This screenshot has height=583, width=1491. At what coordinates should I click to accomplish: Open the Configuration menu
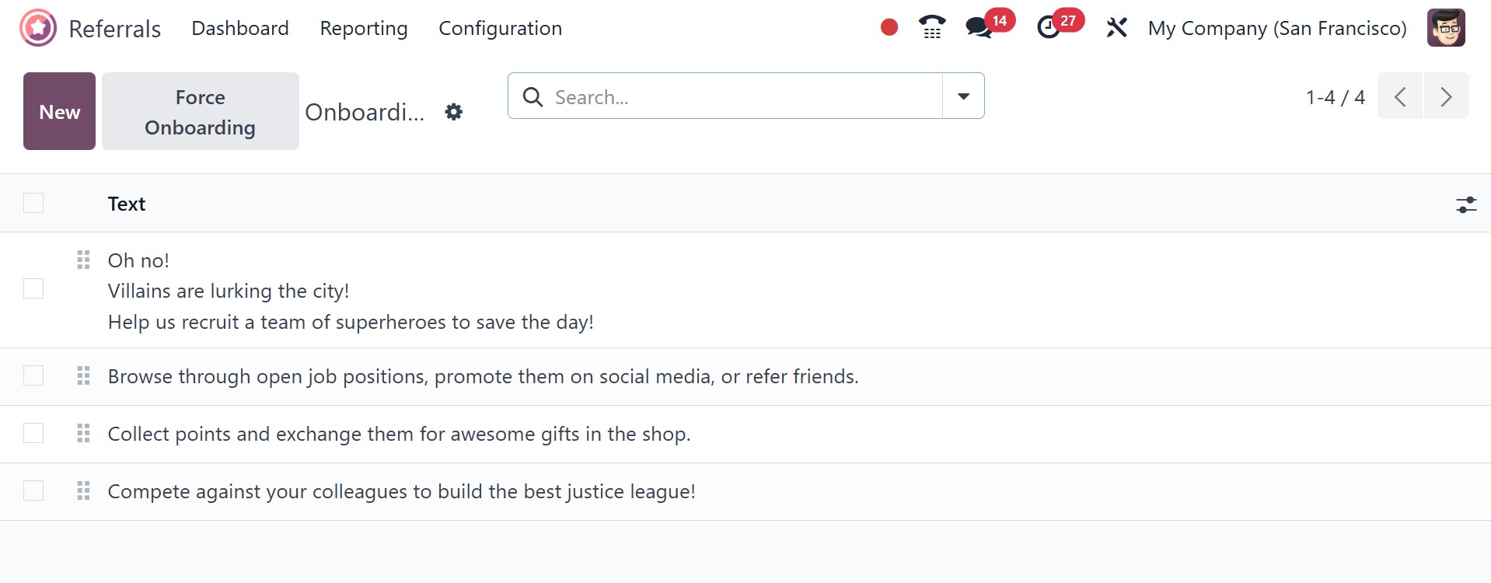click(500, 28)
